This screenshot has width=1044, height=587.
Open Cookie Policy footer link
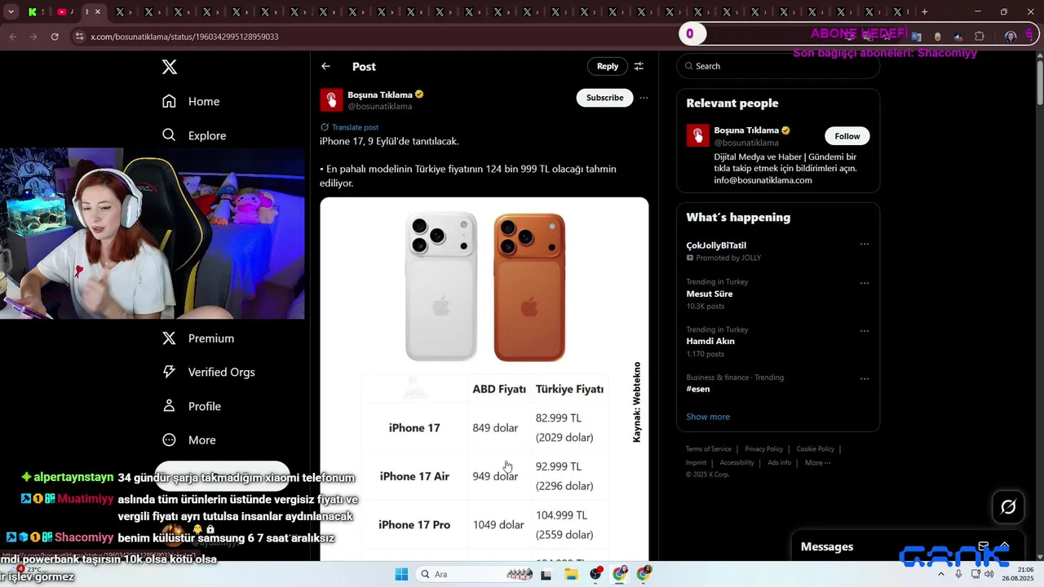[x=815, y=449]
